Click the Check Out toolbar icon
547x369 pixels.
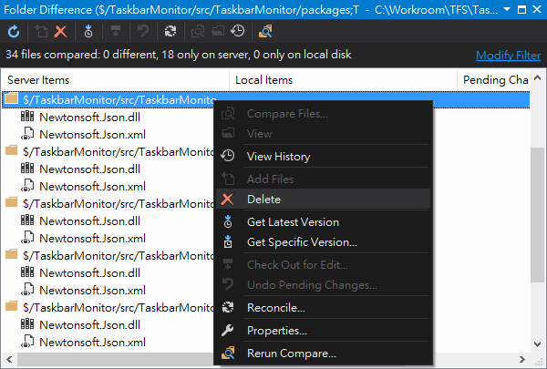pos(116,31)
